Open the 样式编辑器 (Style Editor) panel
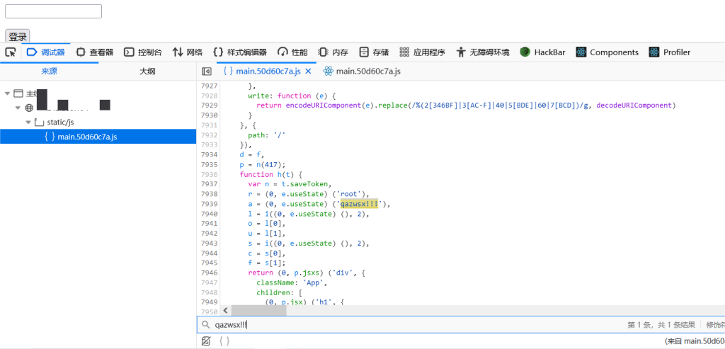The height and width of the screenshot is (349, 725). (240, 52)
